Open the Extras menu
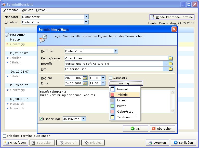 click(x=41, y=10)
